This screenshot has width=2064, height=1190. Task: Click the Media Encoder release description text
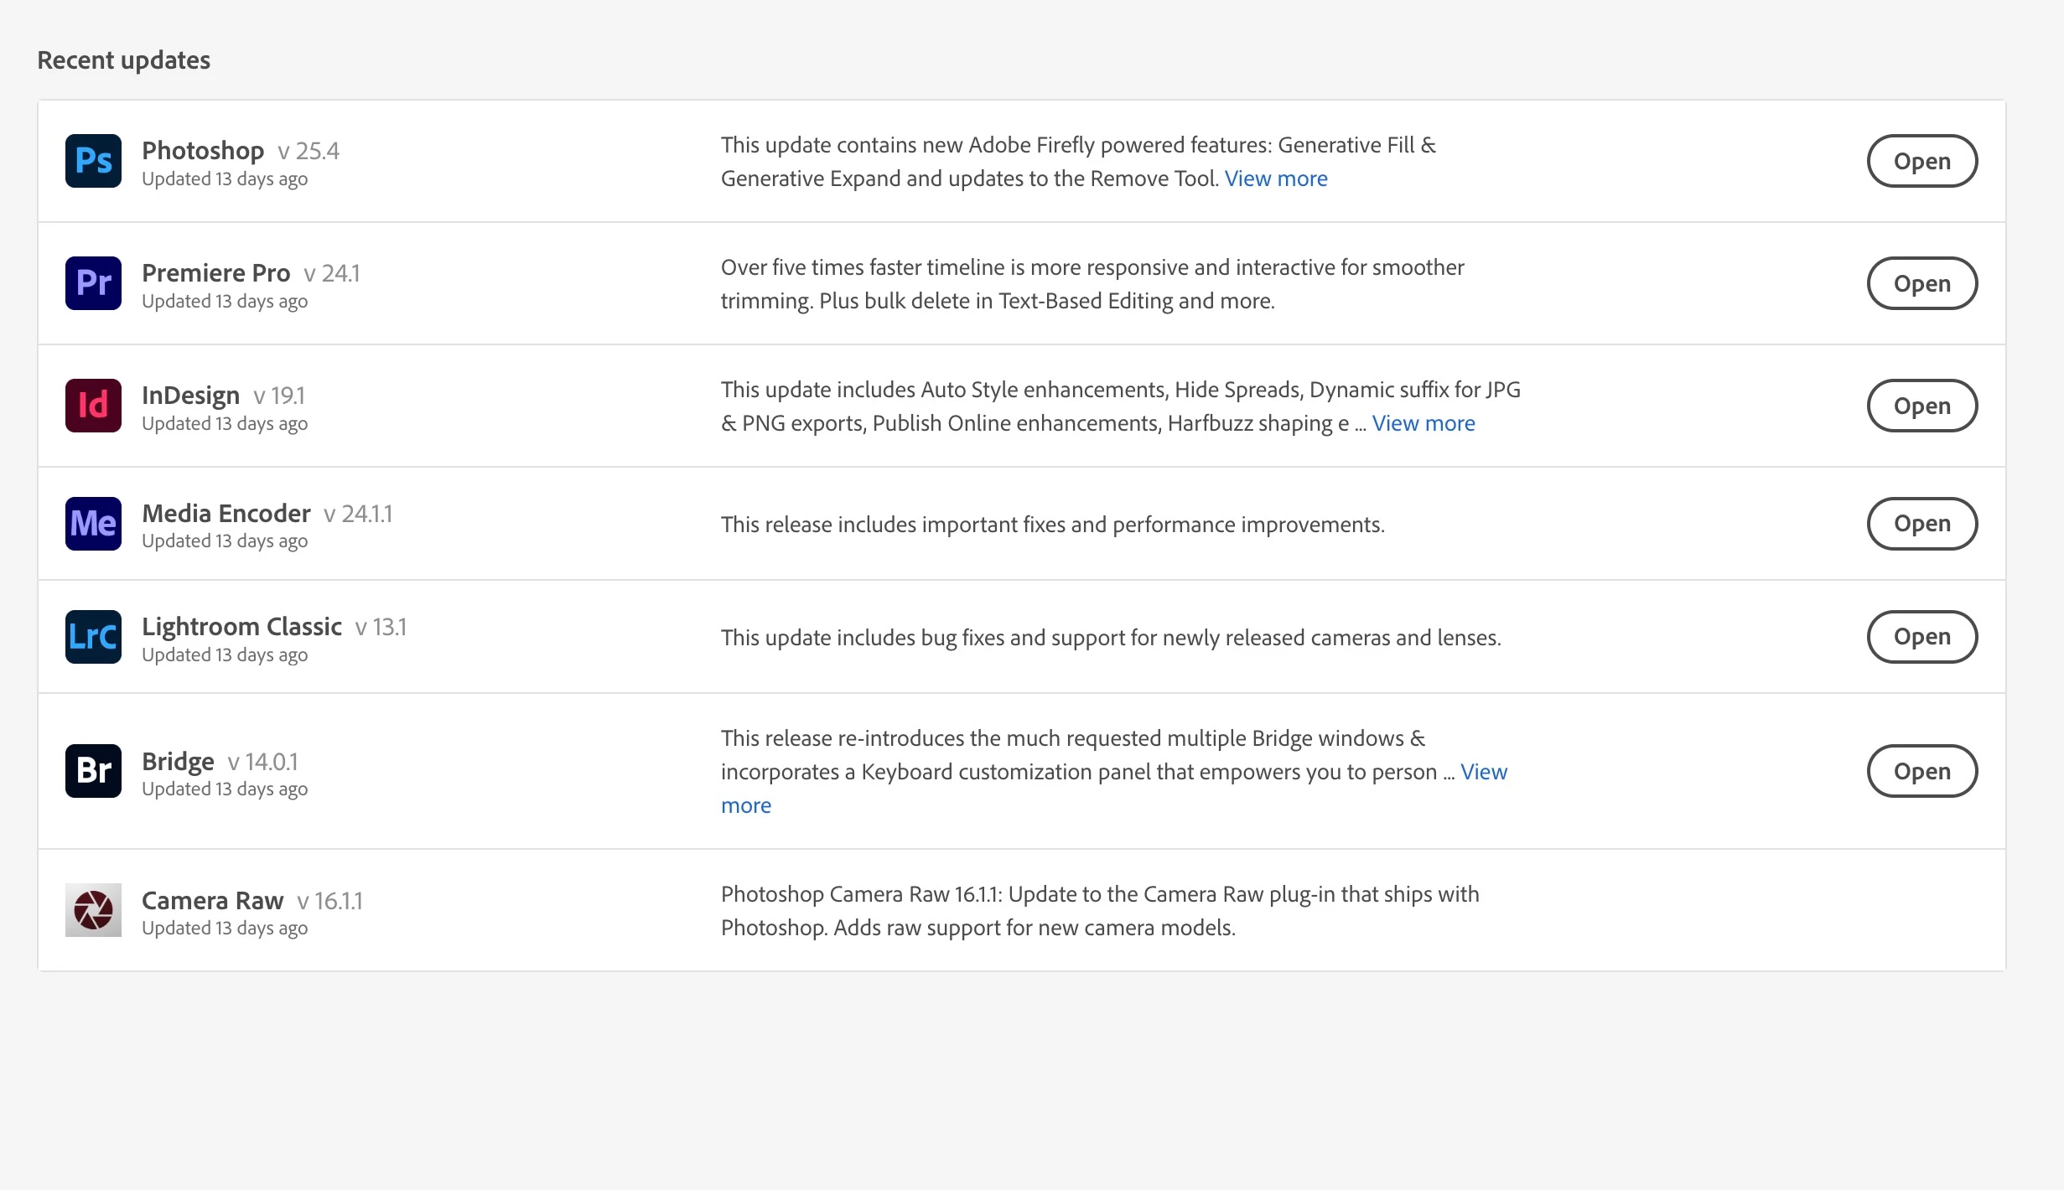coord(1052,525)
